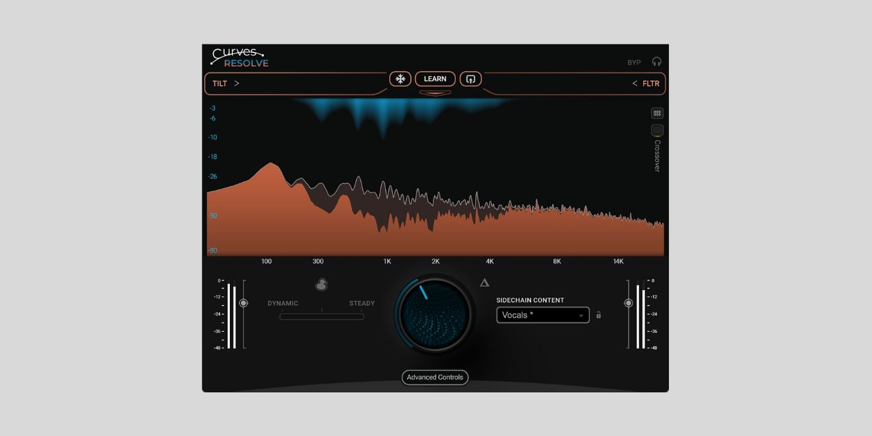Click the delta triangle icon
This screenshot has height=436, width=872.
(x=485, y=283)
